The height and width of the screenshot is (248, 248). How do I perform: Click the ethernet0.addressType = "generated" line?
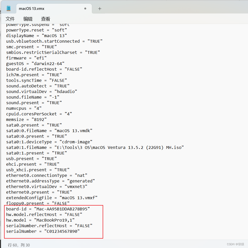click(x=51, y=181)
